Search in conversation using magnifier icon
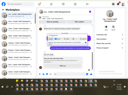The image size is (128, 95). click(x=113, y=27)
